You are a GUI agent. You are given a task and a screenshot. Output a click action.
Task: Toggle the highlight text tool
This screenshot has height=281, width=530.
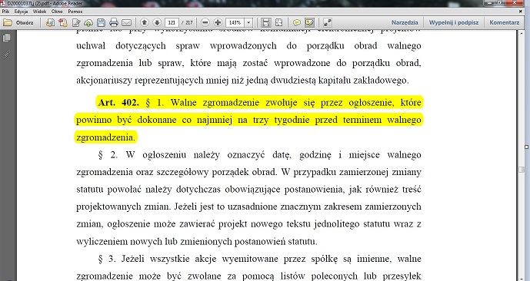pyautogui.click(x=309, y=22)
